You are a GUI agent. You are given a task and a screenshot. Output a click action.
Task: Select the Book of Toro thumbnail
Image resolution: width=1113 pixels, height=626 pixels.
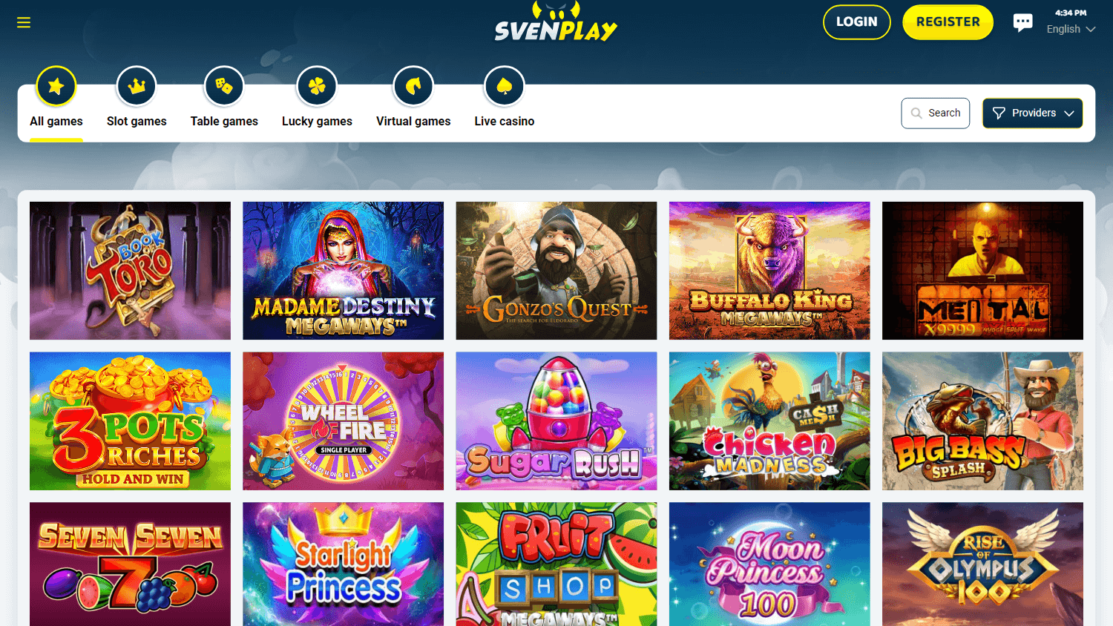(130, 271)
